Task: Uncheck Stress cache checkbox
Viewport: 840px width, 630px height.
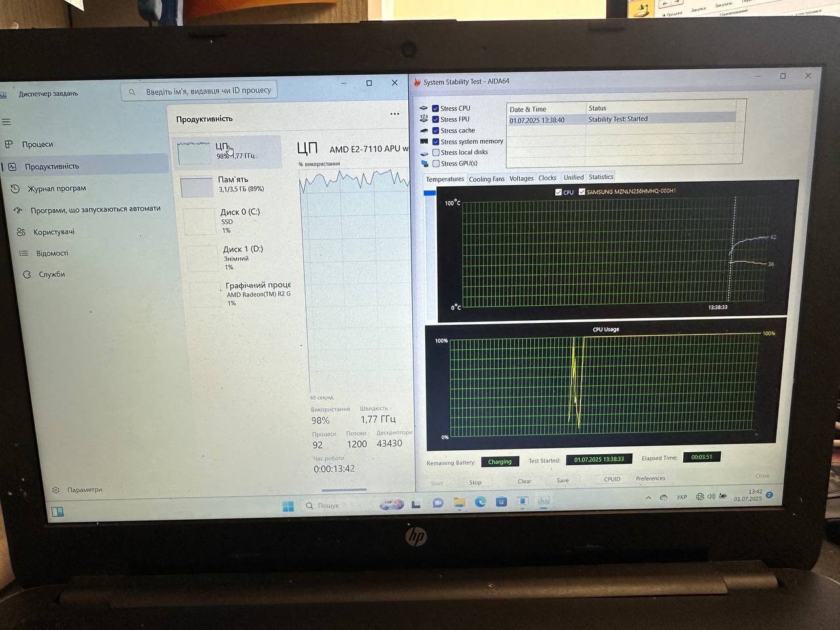Action: pyautogui.click(x=435, y=131)
